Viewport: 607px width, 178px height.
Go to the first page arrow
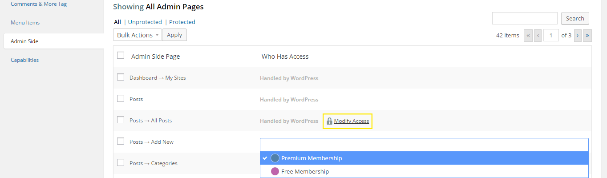point(528,35)
